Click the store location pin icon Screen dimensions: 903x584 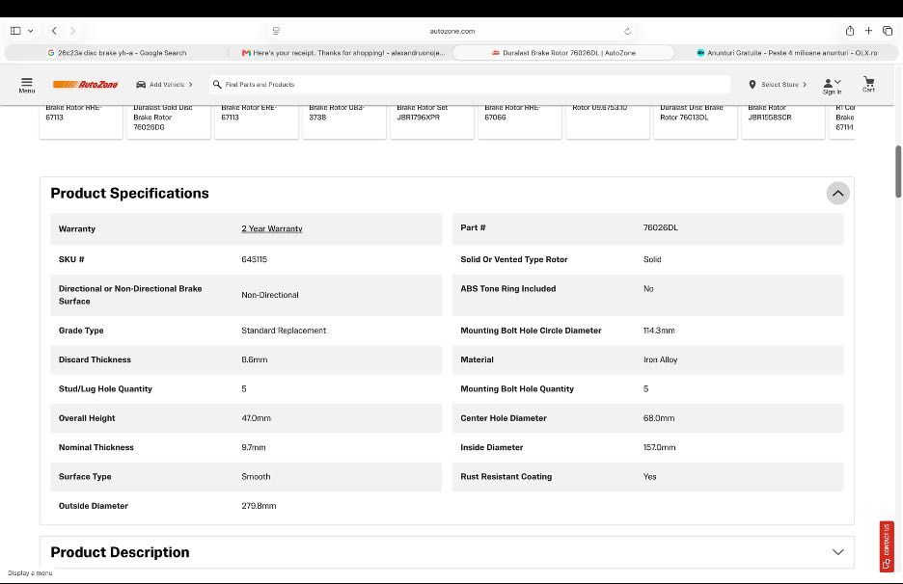click(x=752, y=85)
